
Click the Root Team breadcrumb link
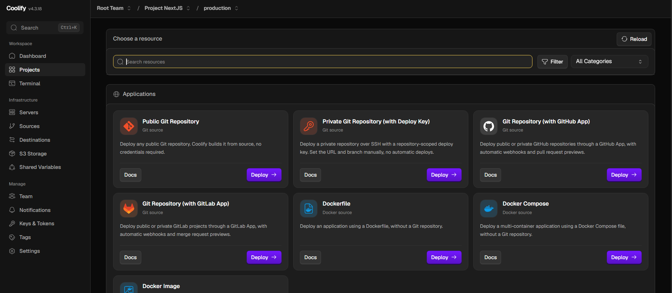point(110,8)
